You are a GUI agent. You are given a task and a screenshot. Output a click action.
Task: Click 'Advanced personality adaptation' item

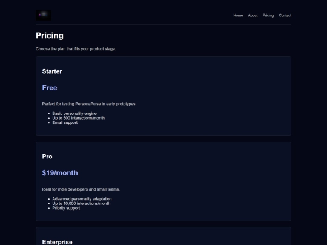pos(82,199)
